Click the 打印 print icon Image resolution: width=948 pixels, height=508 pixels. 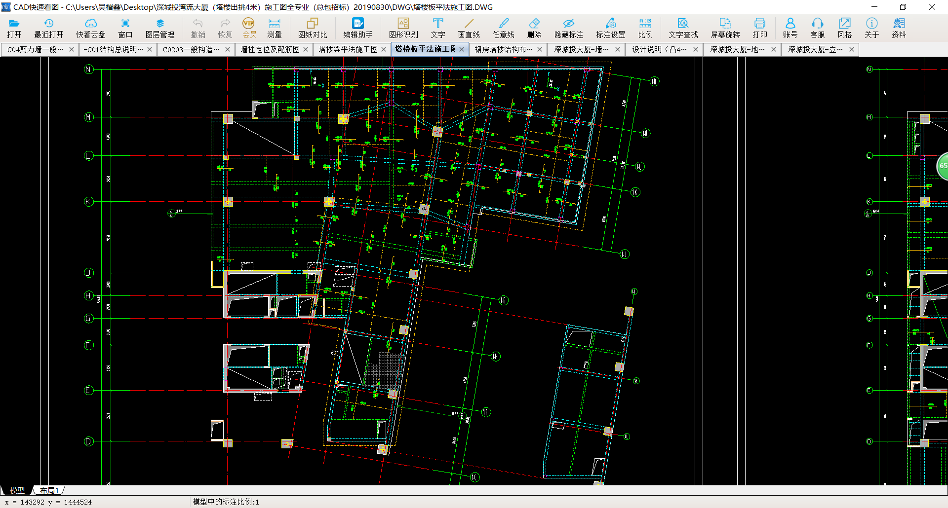[760, 28]
